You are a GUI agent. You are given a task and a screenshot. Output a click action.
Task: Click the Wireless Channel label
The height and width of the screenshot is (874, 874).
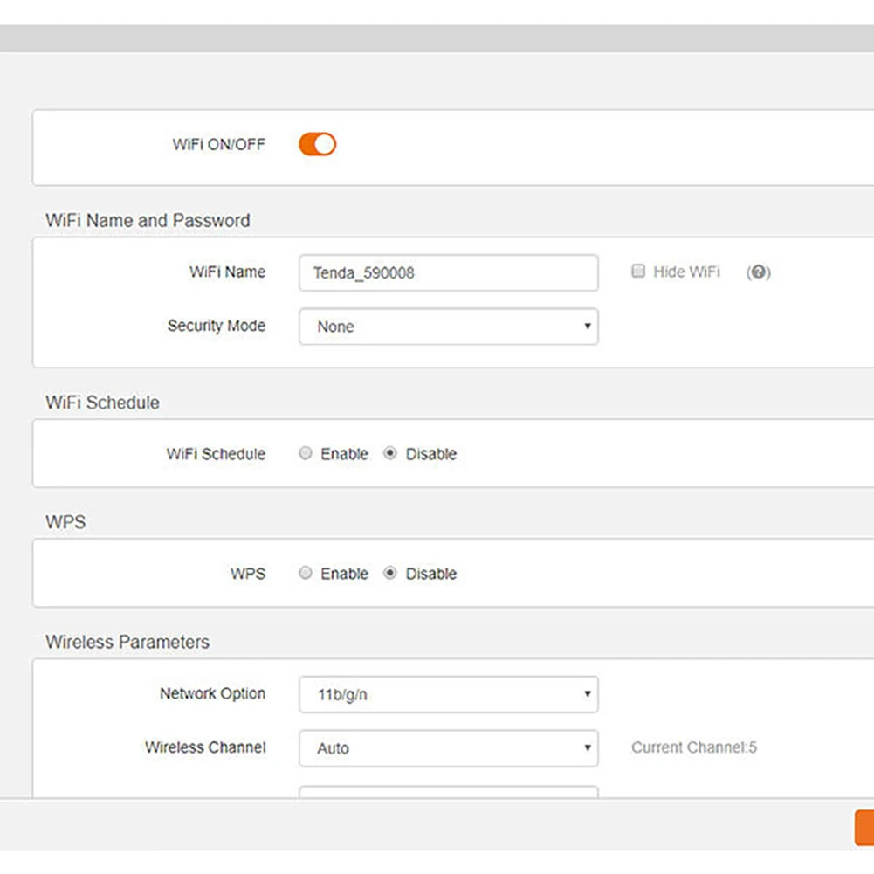(205, 747)
